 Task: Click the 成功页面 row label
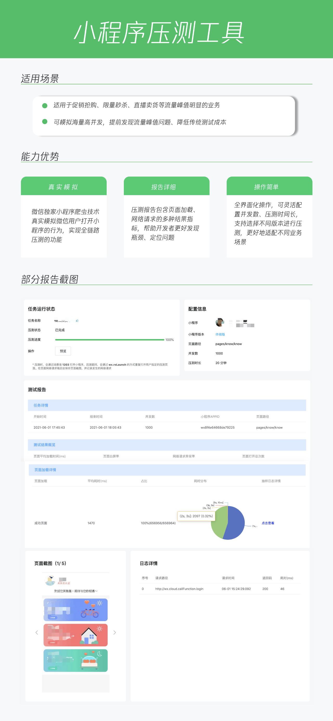click(41, 523)
